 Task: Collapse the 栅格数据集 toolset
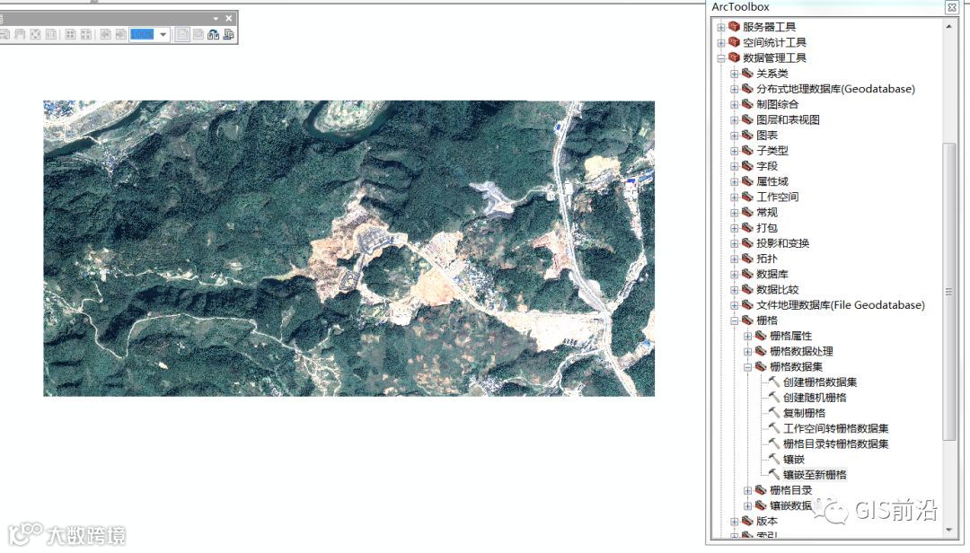coord(748,367)
